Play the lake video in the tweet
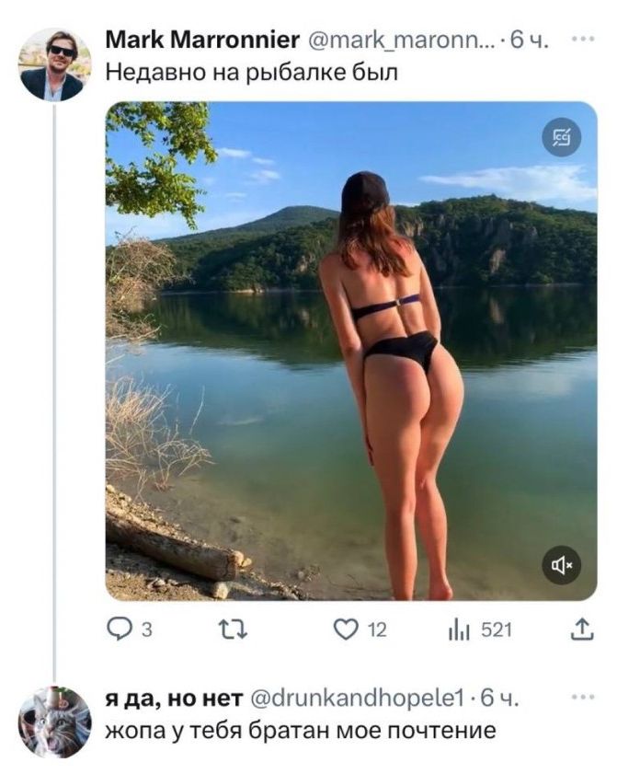Screen dimensions: 617x774 coord(351,351)
